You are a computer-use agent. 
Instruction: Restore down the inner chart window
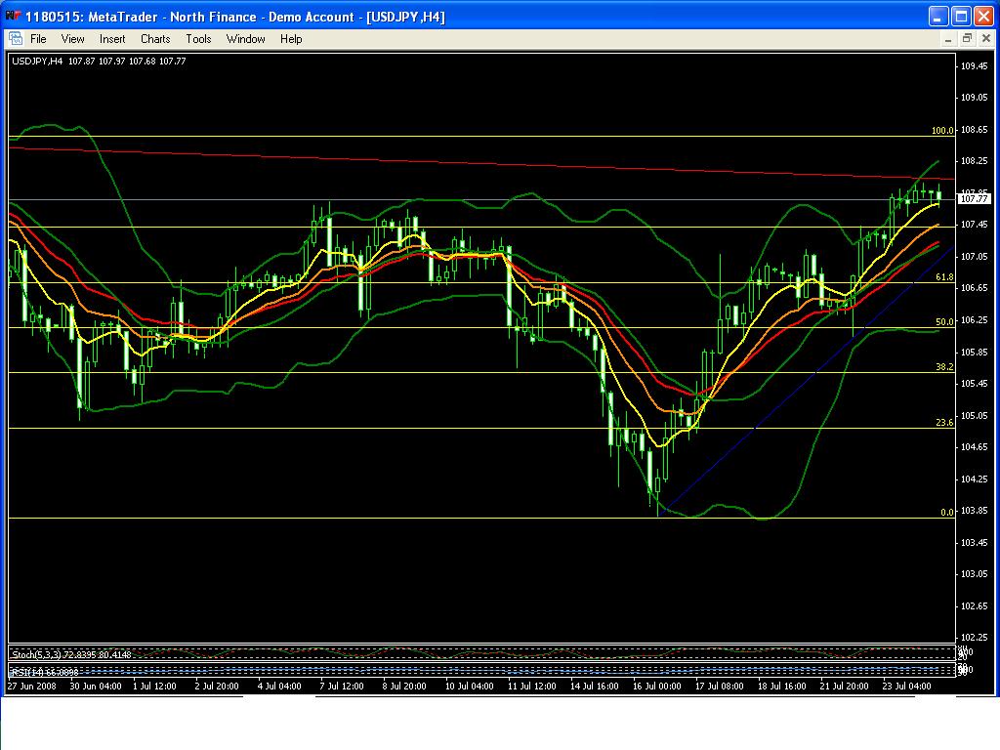(967, 39)
